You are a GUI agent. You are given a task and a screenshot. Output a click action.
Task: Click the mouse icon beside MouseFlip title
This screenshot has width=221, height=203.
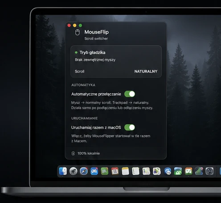pyautogui.click(x=77, y=32)
